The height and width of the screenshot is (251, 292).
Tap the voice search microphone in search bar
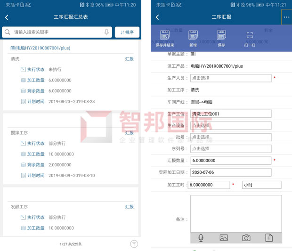pos(107,32)
